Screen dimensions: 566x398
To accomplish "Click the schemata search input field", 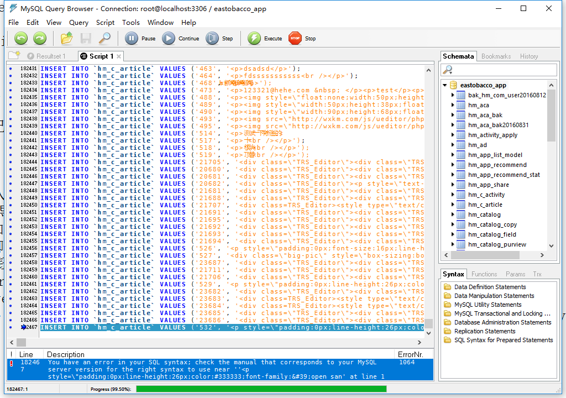I will [504, 70].
